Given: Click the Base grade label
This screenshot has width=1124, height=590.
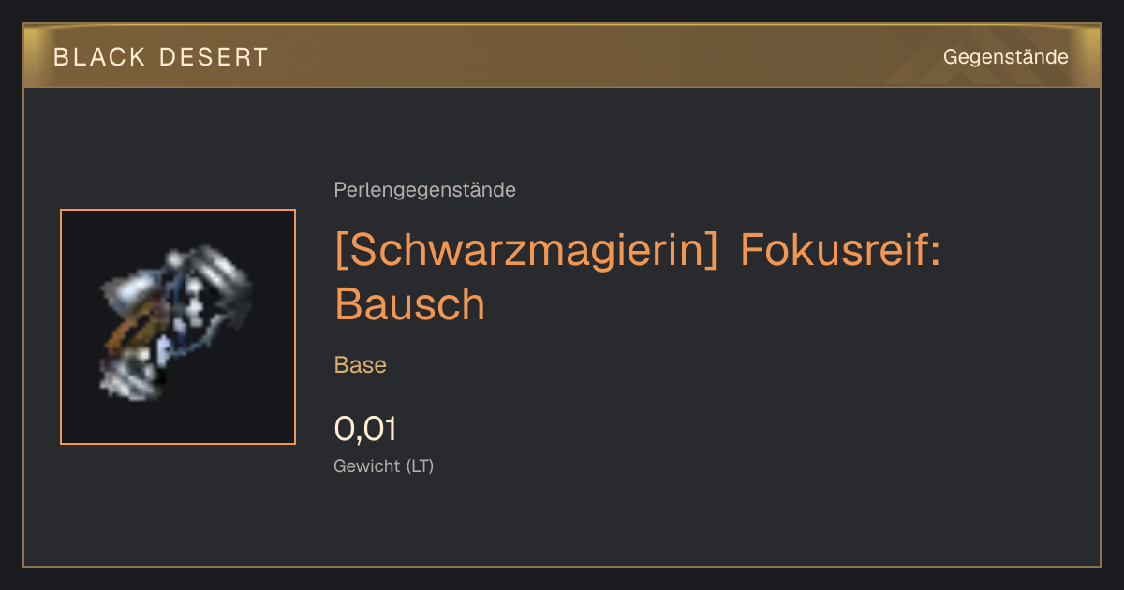Looking at the screenshot, I should click(x=361, y=365).
